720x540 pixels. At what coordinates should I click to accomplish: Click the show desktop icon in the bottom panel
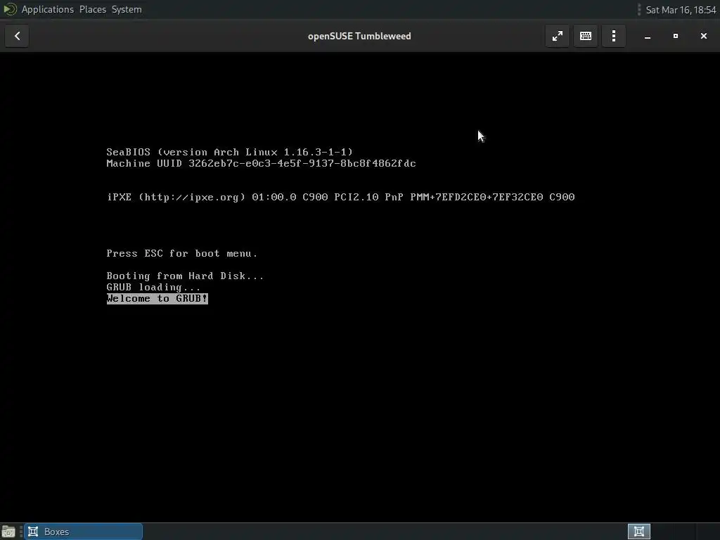click(8, 532)
